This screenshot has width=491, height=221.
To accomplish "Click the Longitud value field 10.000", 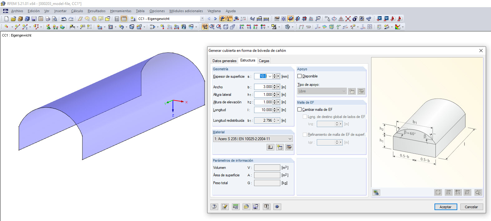I will pyautogui.click(x=263, y=110).
